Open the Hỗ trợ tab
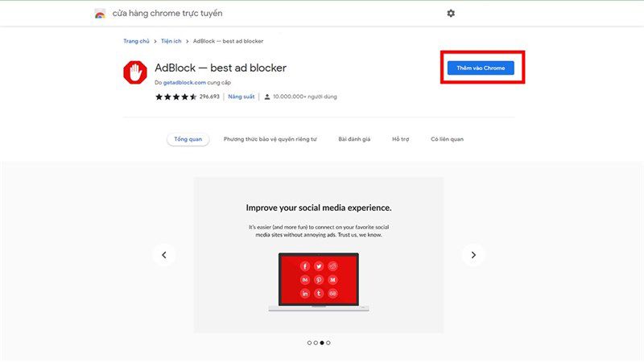 (400, 139)
